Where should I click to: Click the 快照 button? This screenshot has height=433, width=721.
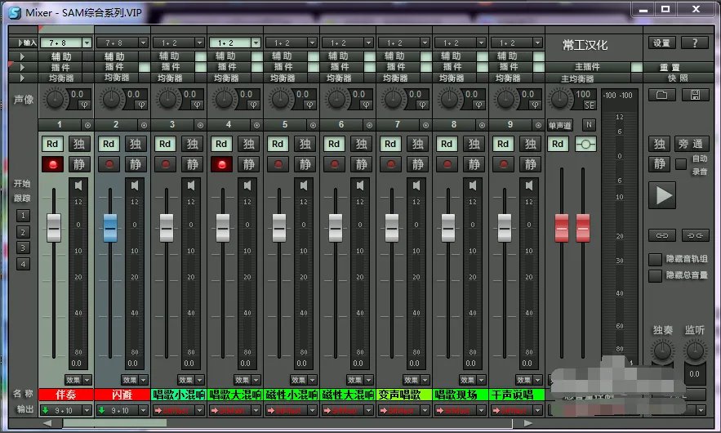[x=678, y=78]
